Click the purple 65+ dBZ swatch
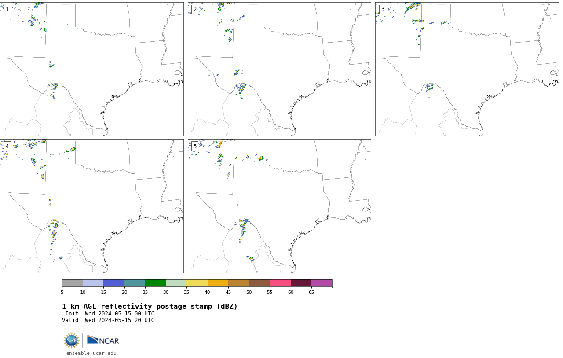This screenshot has height=358, width=563. [322, 283]
